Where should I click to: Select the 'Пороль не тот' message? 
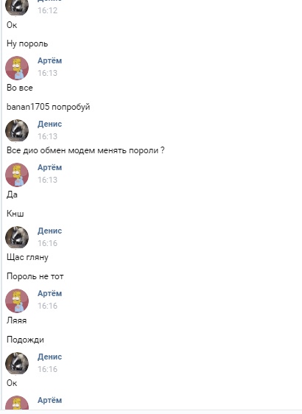(x=35, y=276)
